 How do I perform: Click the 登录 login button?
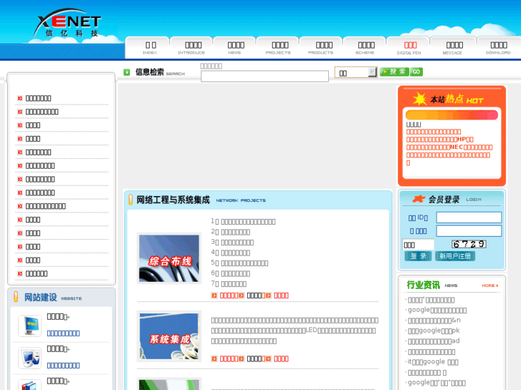(x=418, y=256)
